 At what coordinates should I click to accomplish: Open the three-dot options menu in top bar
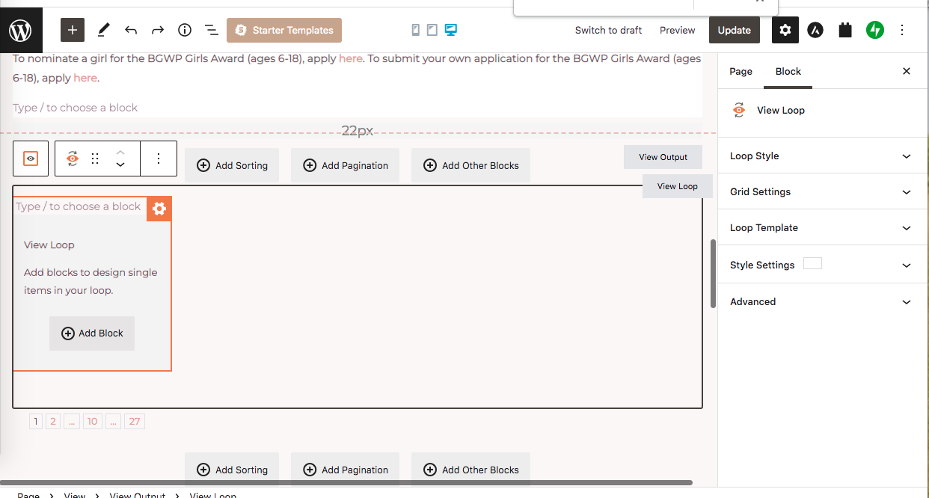tap(902, 31)
